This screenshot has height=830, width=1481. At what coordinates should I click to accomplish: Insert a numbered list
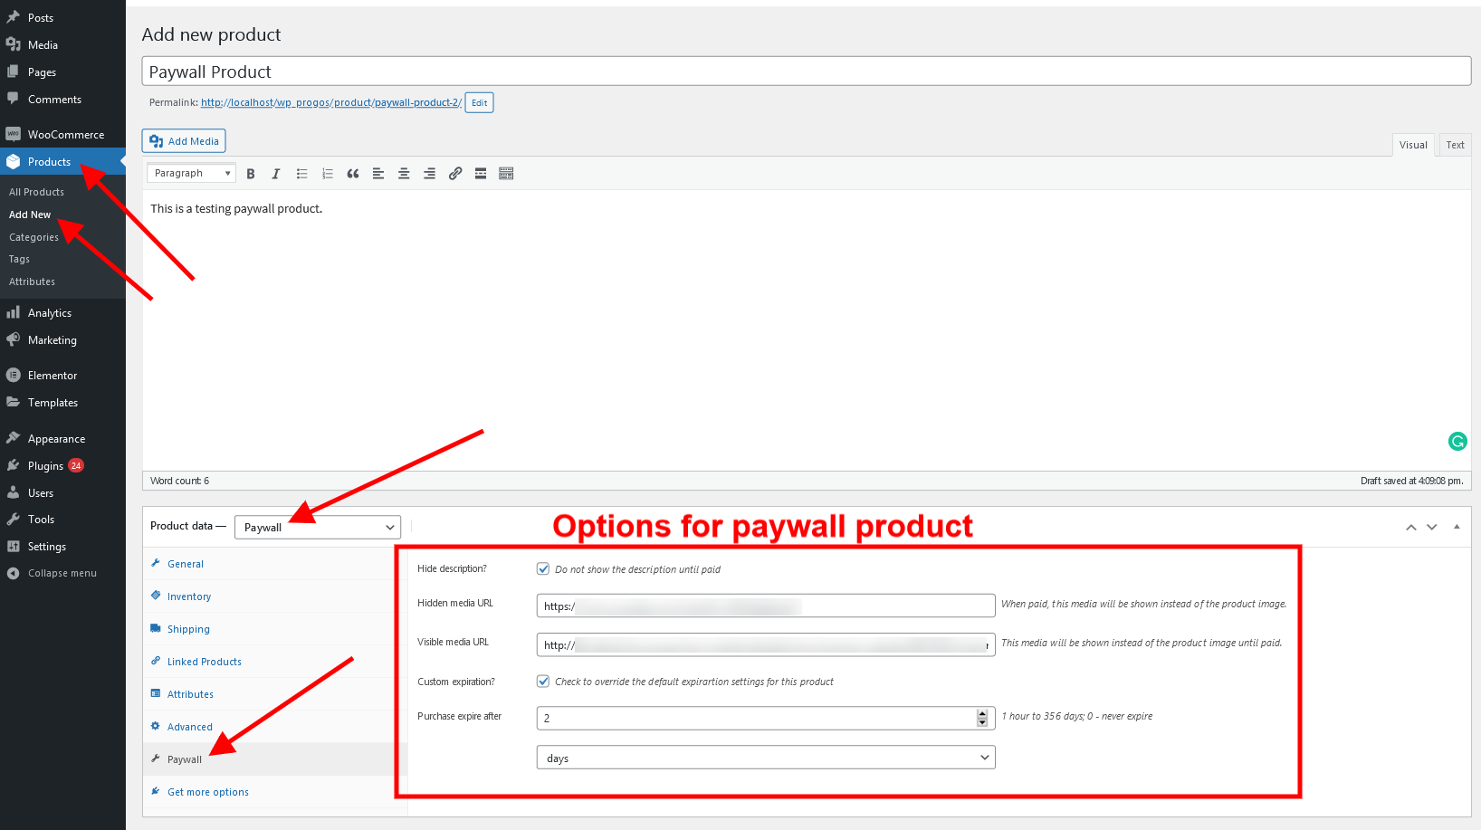[328, 174]
